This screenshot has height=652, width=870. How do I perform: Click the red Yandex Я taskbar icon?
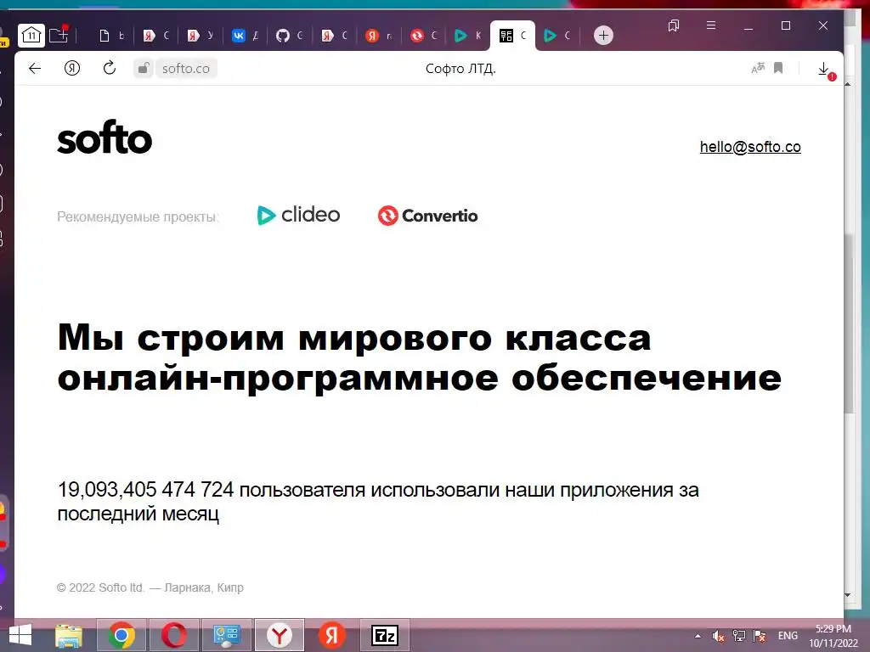pyautogui.click(x=332, y=635)
